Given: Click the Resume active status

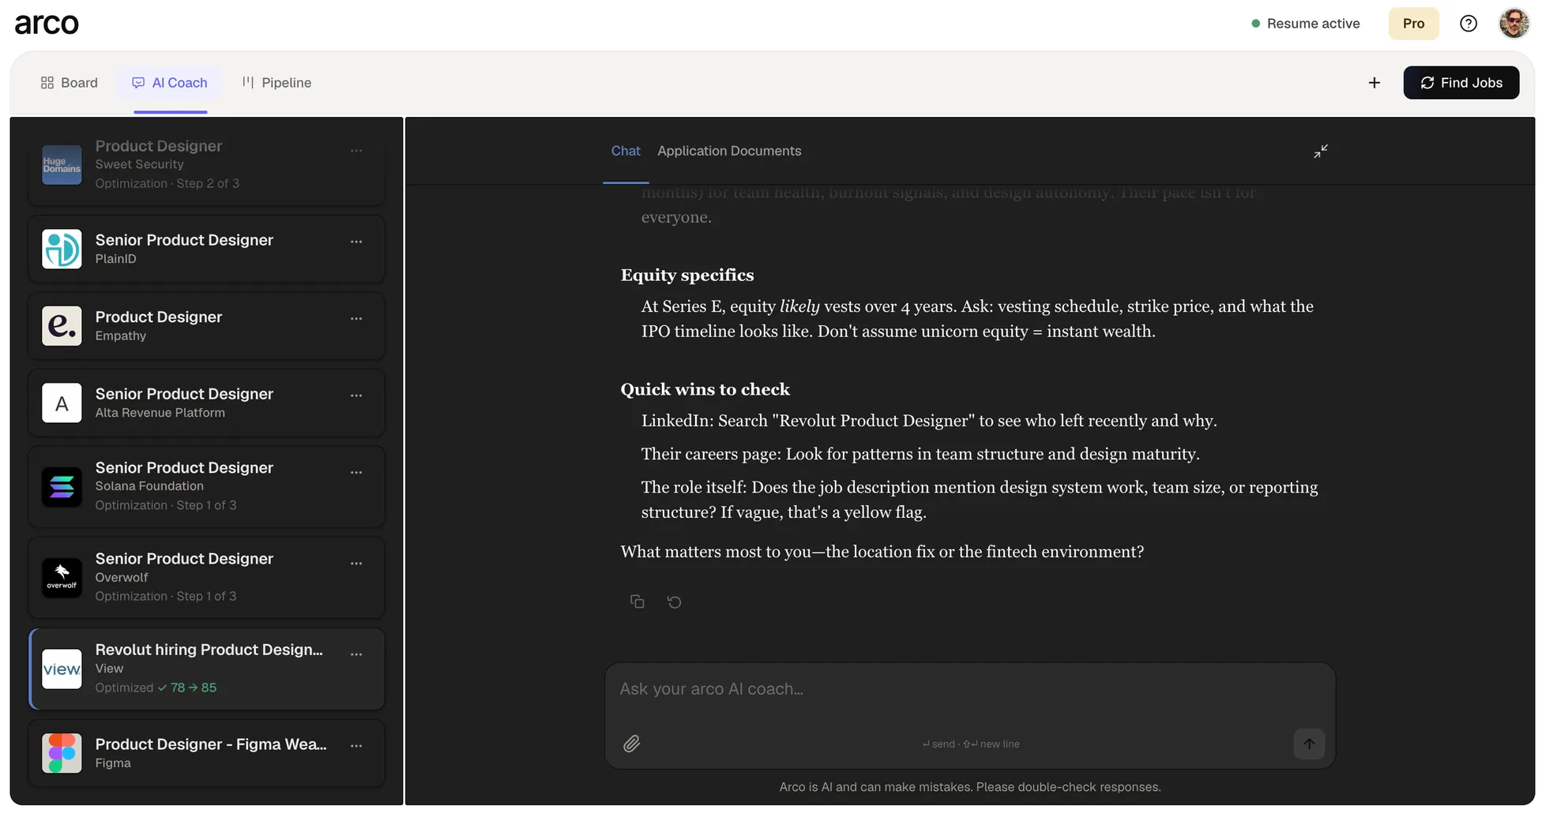Looking at the screenshot, I should (1305, 24).
